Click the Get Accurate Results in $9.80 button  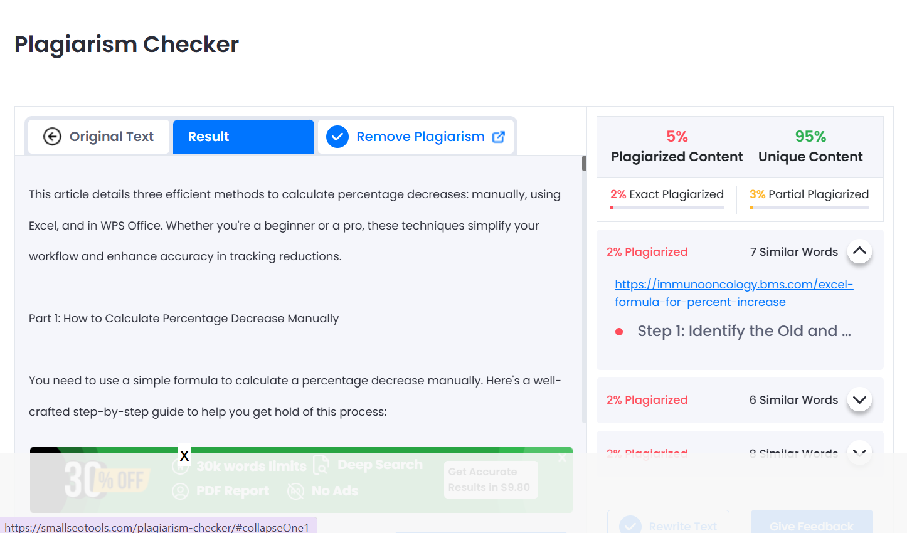tap(491, 480)
